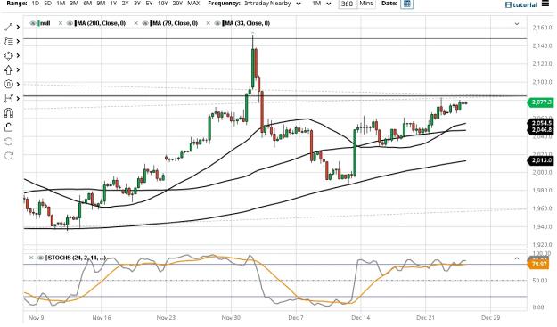Image resolution: width=557 pixels, height=327 pixels.
Task: Expand the trend line tool options
Action: click(18, 27)
